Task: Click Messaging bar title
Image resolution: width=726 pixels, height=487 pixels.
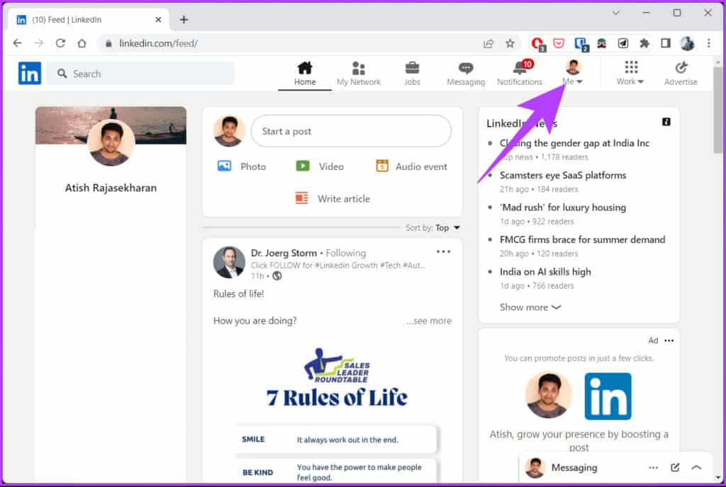Action: click(574, 468)
